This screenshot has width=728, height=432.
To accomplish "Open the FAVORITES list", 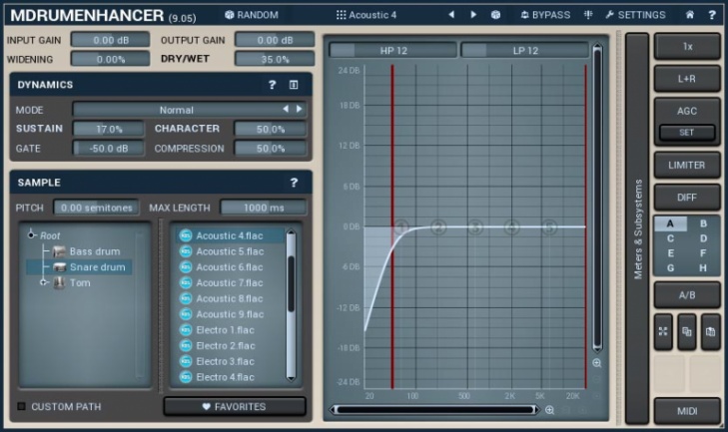I will point(235,407).
